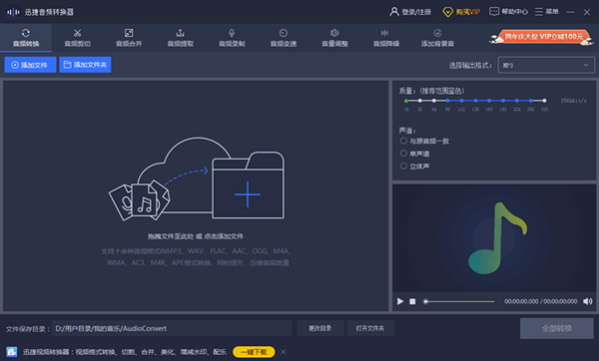Image resolution: width=599 pixels, height=361 pixels.
Task: Go to the 音频提取 audio extraction tab
Action: (x=181, y=38)
